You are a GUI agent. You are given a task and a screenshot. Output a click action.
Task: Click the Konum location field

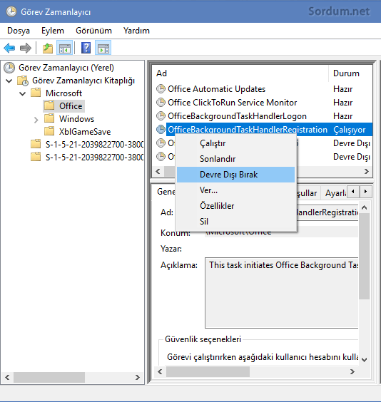[281, 232]
